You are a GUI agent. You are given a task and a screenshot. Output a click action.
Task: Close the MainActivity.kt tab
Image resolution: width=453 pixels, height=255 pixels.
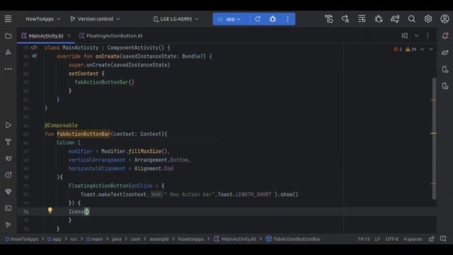pyautogui.click(x=69, y=35)
